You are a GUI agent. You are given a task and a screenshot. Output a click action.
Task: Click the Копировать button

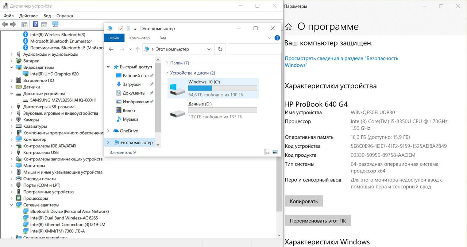304,201
